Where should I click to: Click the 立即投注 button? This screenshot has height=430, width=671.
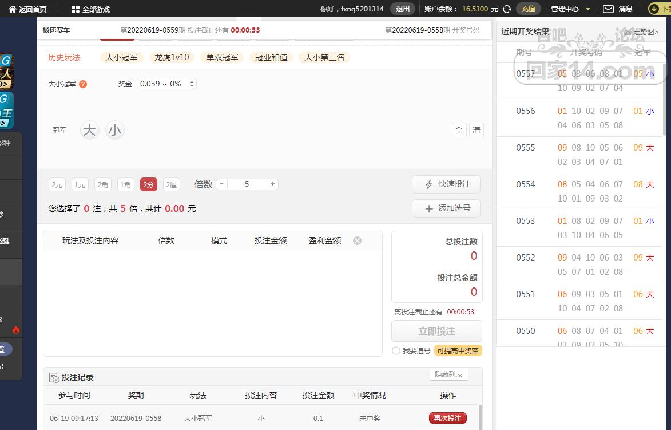436,331
